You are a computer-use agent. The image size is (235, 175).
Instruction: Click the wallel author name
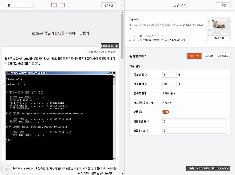tap(141, 36)
